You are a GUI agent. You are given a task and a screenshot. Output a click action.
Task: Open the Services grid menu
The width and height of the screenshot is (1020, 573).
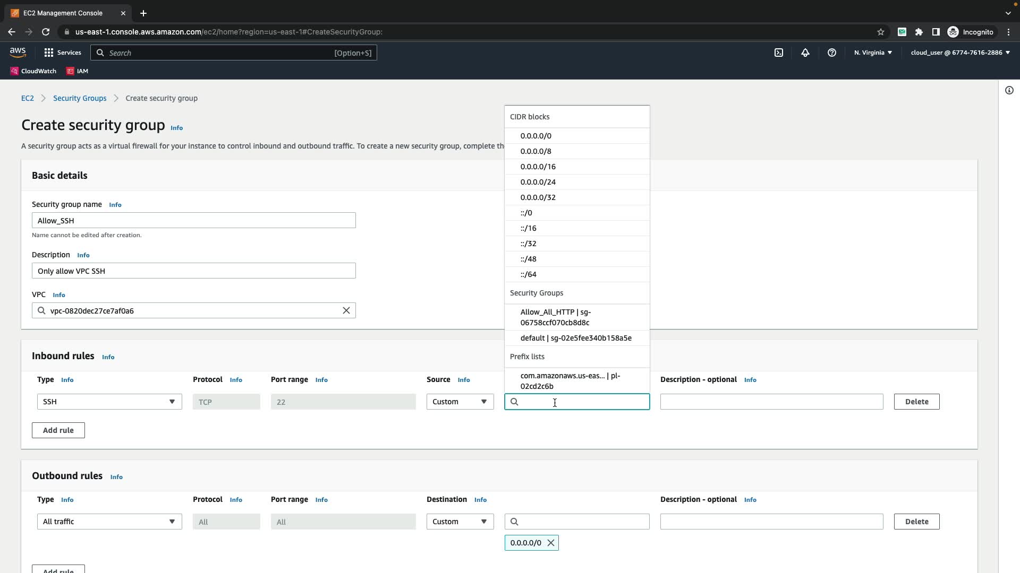tap(63, 53)
